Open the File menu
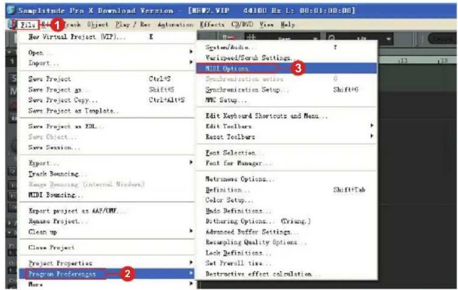 pos(28,25)
